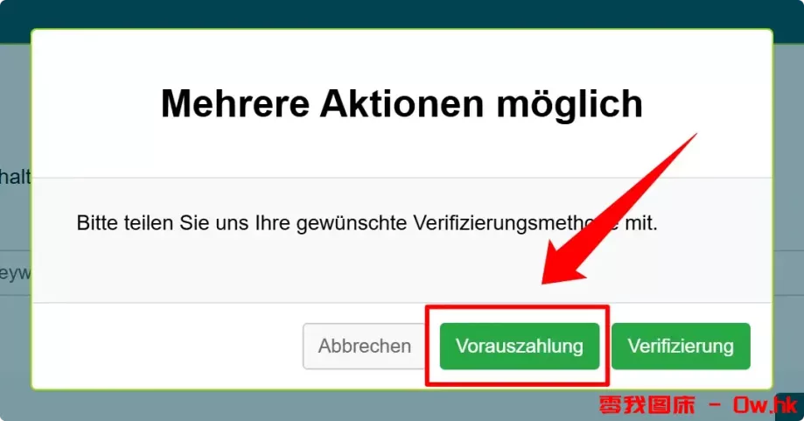The width and height of the screenshot is (804, 421).
Task: Click the word "Mehrere" in the heading
Action: [x=235, y=104]
